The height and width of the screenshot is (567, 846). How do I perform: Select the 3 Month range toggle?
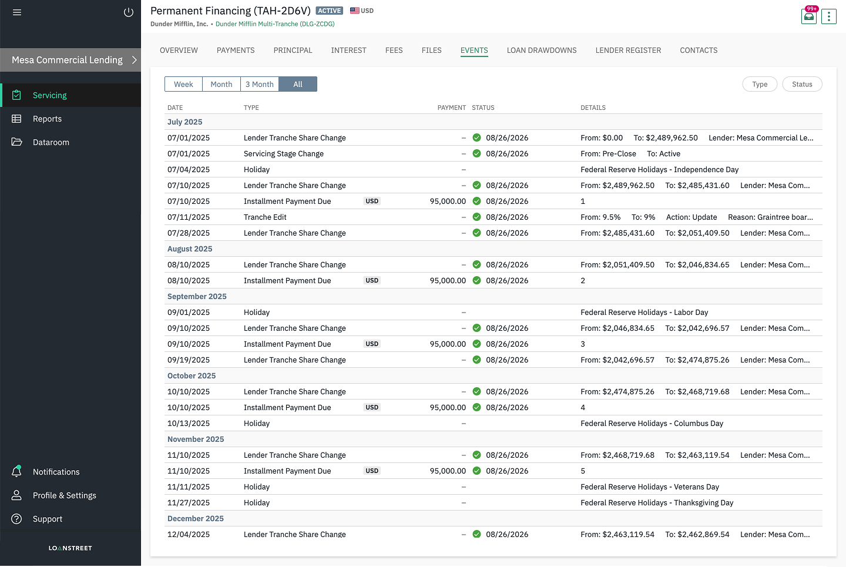pyautogui.click(x=260, y=84)
